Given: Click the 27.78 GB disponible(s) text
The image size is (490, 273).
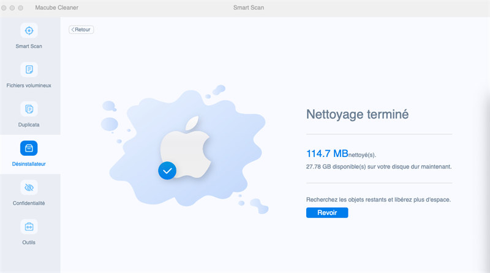Looking at the screenshot, I should pyautogui.click(x=379, y=167).
